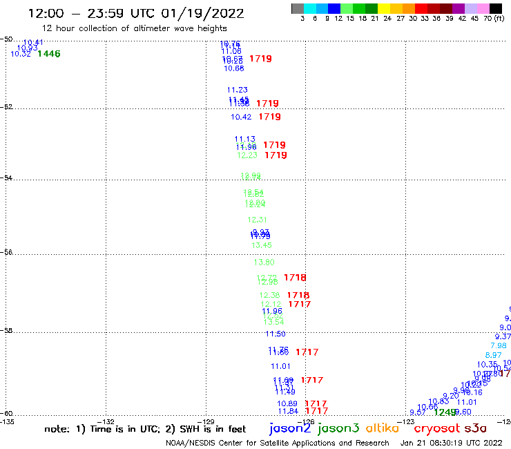
Task: Click the 11.84 wave height value
Action: [288, 412]
